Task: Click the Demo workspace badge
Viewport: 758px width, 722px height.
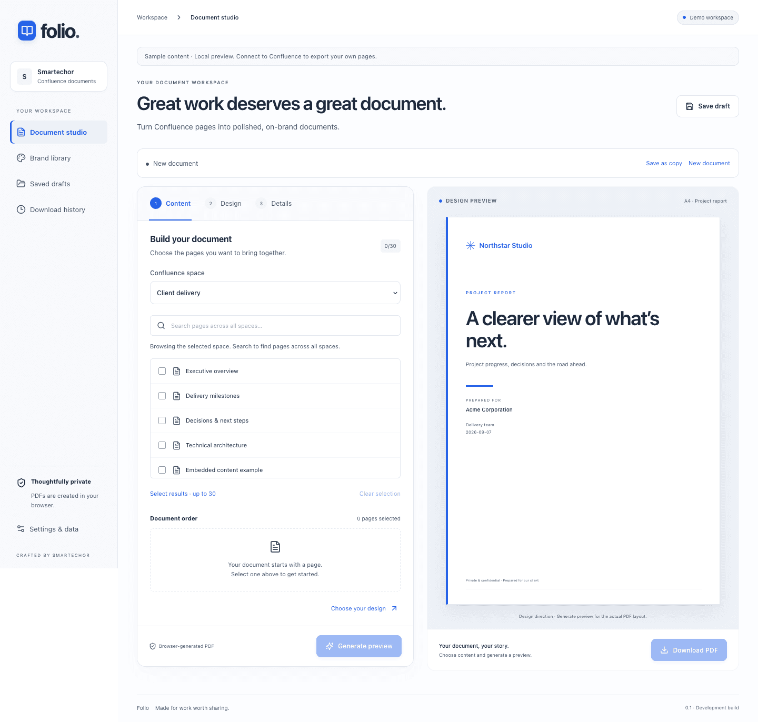Action: (707, 17)
